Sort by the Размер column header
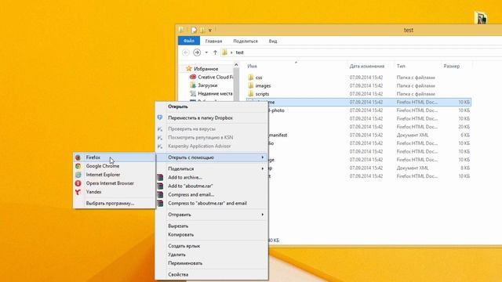The width and height of the screenshot is (502, 282). tap(452, 66)
